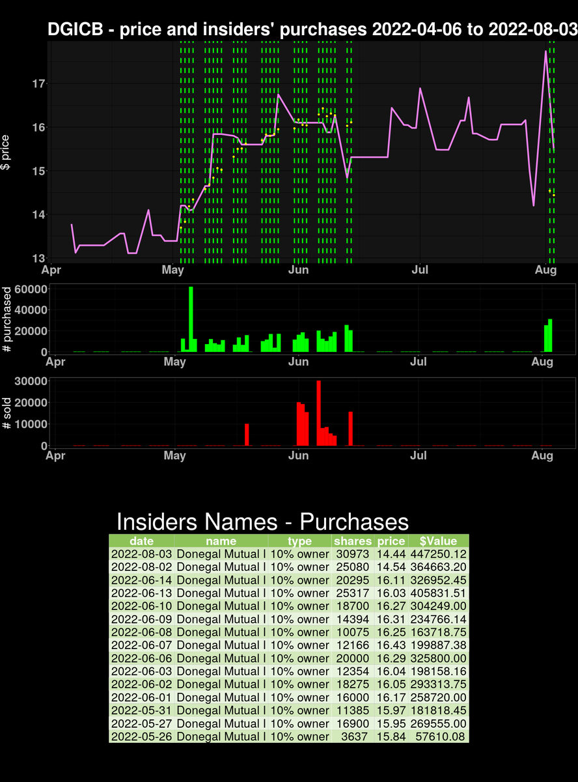Click the price cell '16.43'
Viewport: 578px width, 782px height.
[x=391, y=645]
